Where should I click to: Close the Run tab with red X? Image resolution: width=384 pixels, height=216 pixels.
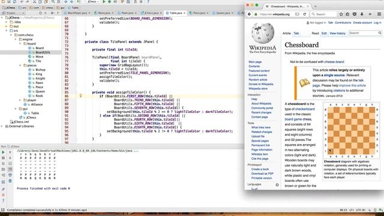coord(3,195)
